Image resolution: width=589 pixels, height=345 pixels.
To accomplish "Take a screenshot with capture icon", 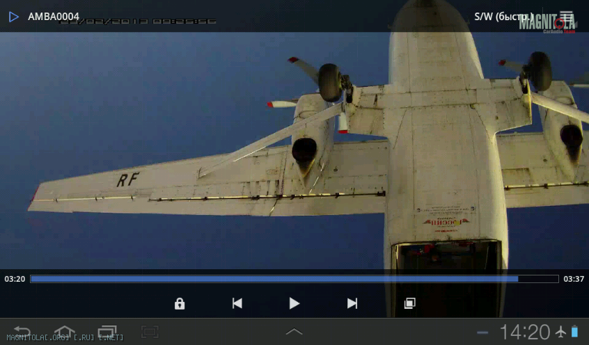I will (x=150, y=332).
